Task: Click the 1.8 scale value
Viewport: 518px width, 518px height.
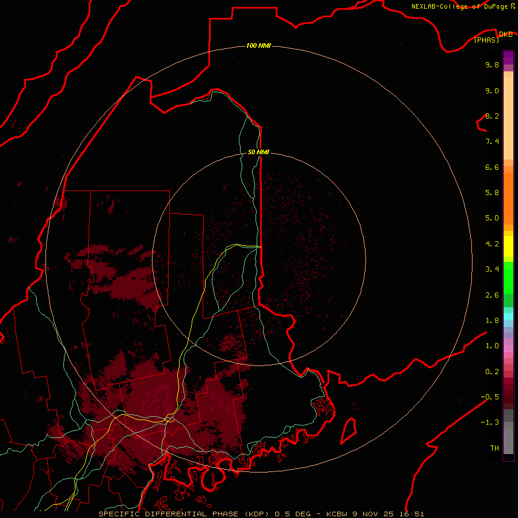Action: (492, 321)
